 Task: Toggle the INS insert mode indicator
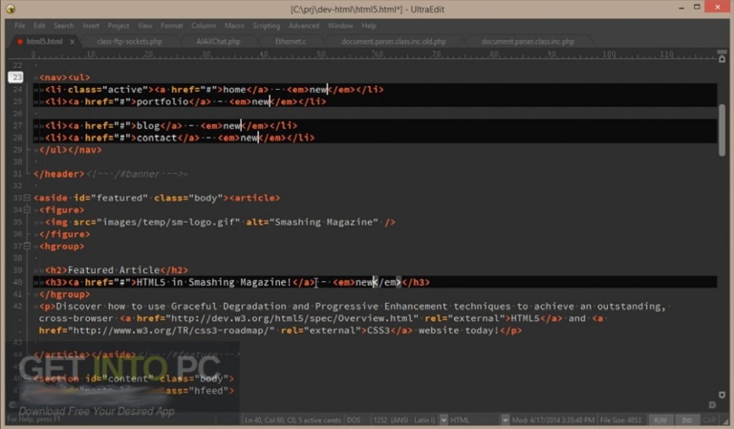tap(687, 420)
